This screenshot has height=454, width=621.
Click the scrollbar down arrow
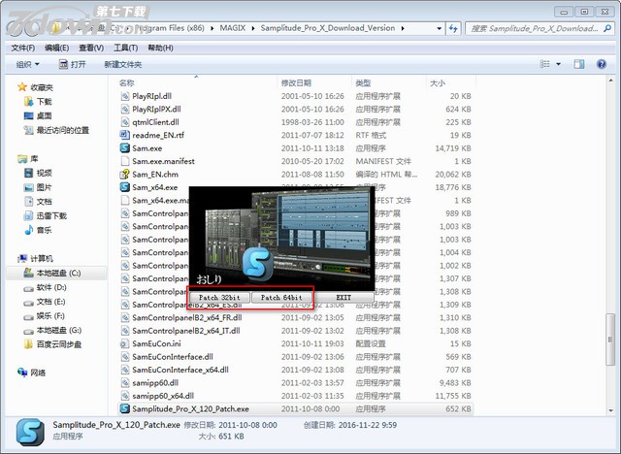click(x=610, y=410)
